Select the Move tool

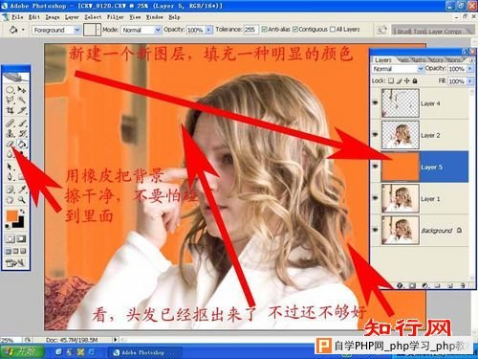[x=22, y=90]
